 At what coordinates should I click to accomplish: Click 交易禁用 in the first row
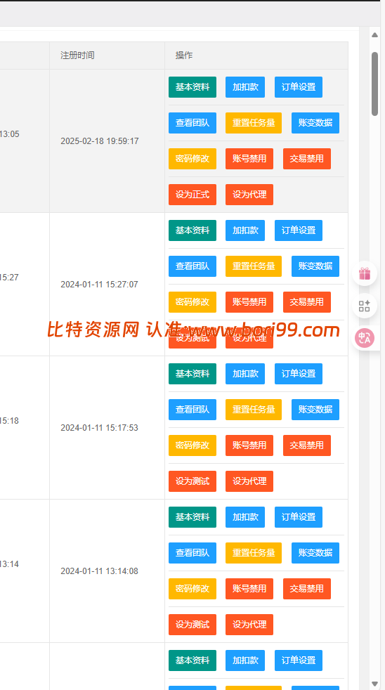307,159
